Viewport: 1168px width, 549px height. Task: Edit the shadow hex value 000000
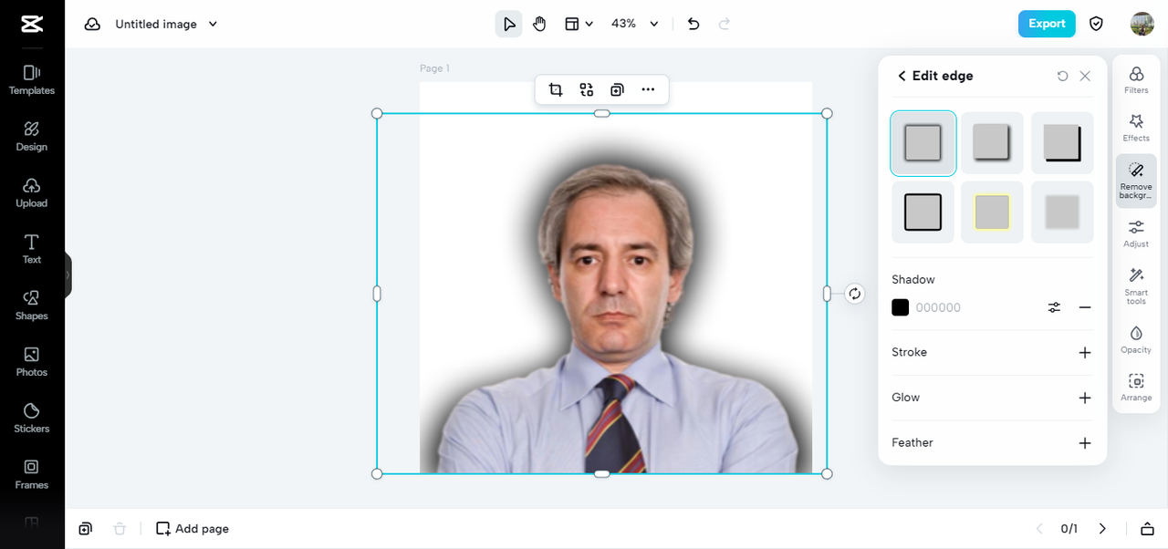(x=939, y=308)
